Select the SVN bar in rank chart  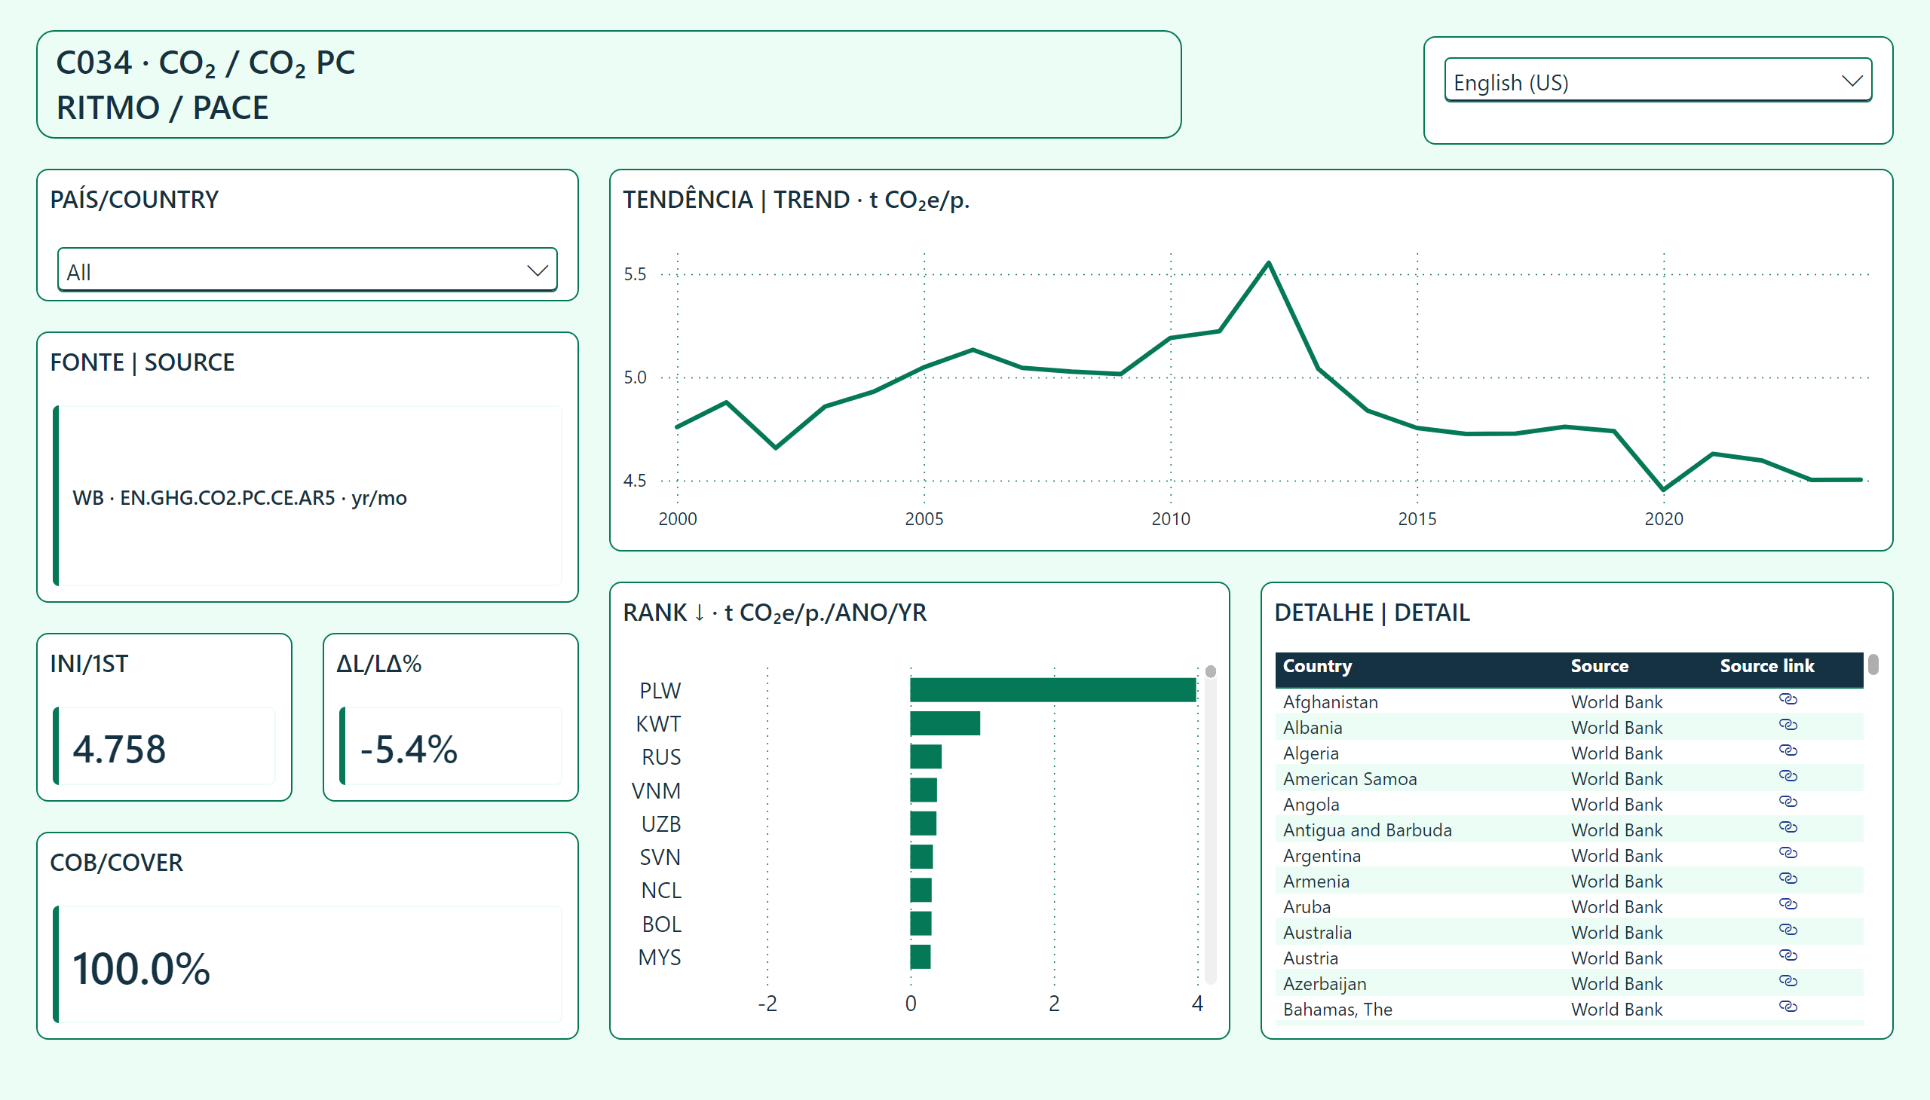click(x=921, y=857)
